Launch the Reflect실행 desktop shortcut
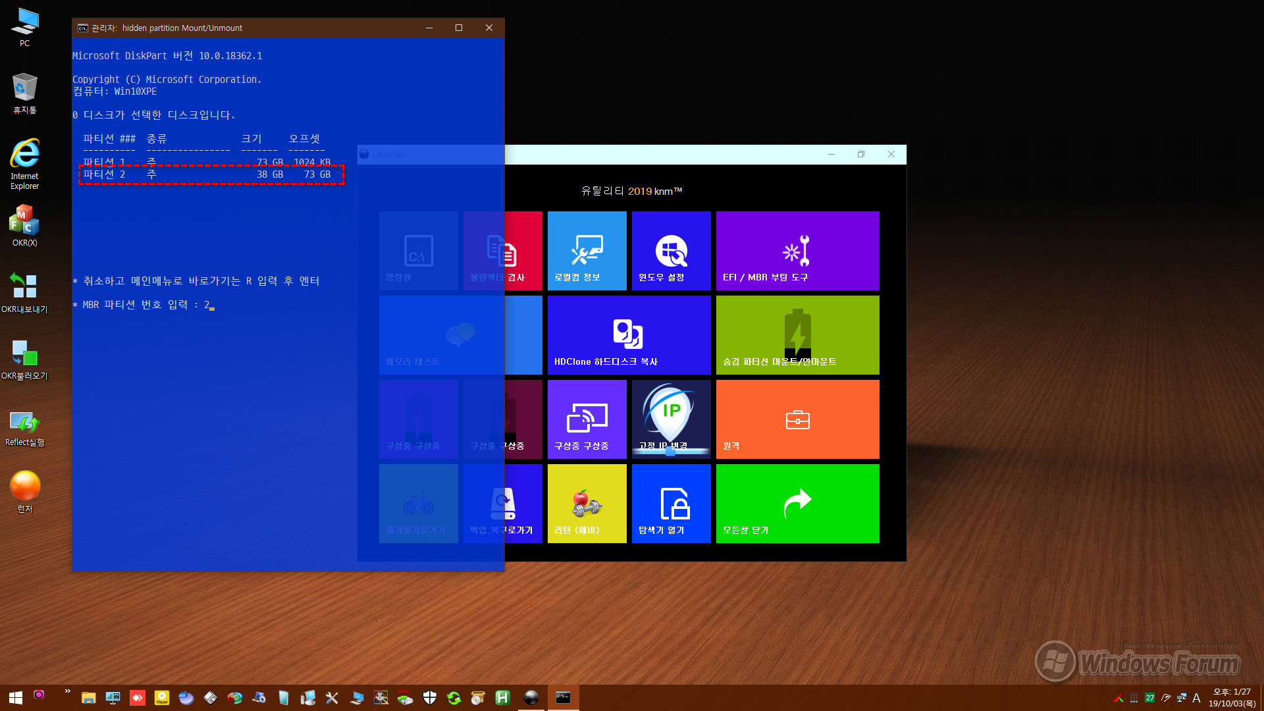Screen dimensions: 1264x711 (x=24, y=428)
